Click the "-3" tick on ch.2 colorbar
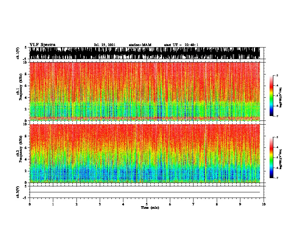Image resolution: width=297 pixels, height=229 pixels. pyautogui.click(x=277, y=137)
